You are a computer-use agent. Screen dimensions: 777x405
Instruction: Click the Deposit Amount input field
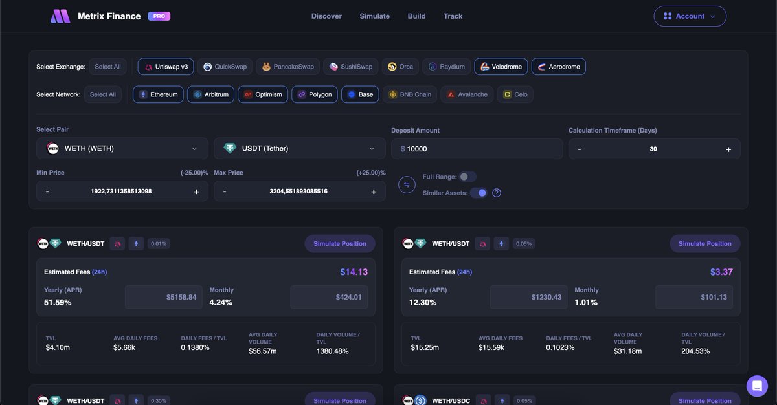tap(477, 149)
